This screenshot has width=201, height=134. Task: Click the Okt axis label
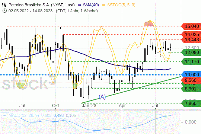tap(55, 106)
